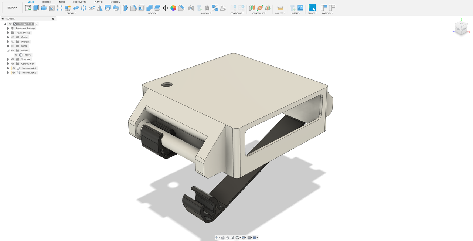Open the Create dropdown menu
The height and width of the screenshot is (241, 473).
pos(71,13)
